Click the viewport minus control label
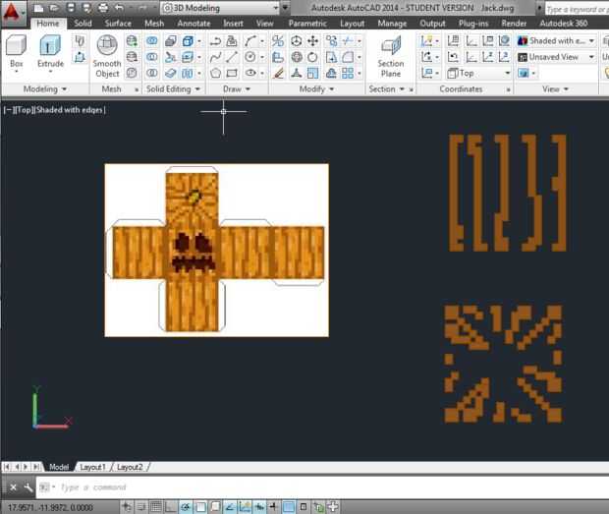 8,110
